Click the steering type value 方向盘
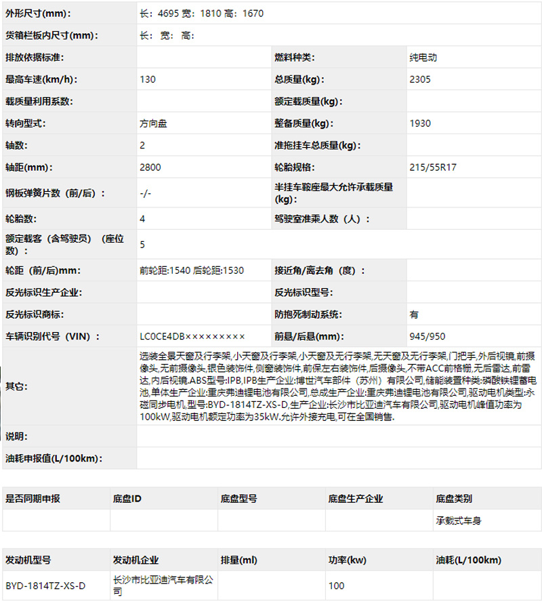Viewport: 542px width, 610px height. coord(153,123)
